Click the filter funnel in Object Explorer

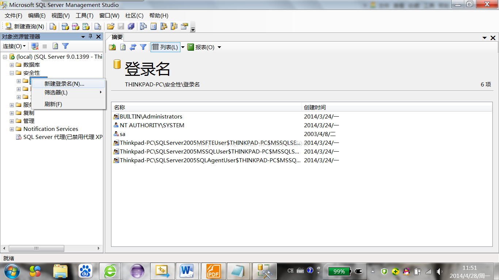(x=65, y=46)
